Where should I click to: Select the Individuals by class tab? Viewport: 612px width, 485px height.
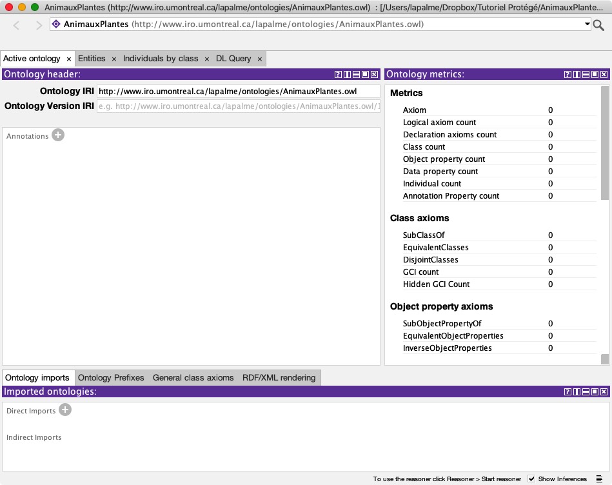point(161,59)
